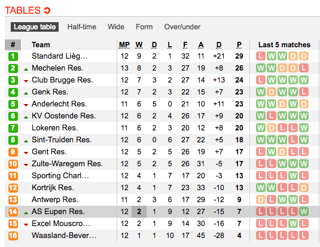The height and width of the screenshot is (247, 320).
Task: Click the TABLES heading link
Action: pos(23,10)
